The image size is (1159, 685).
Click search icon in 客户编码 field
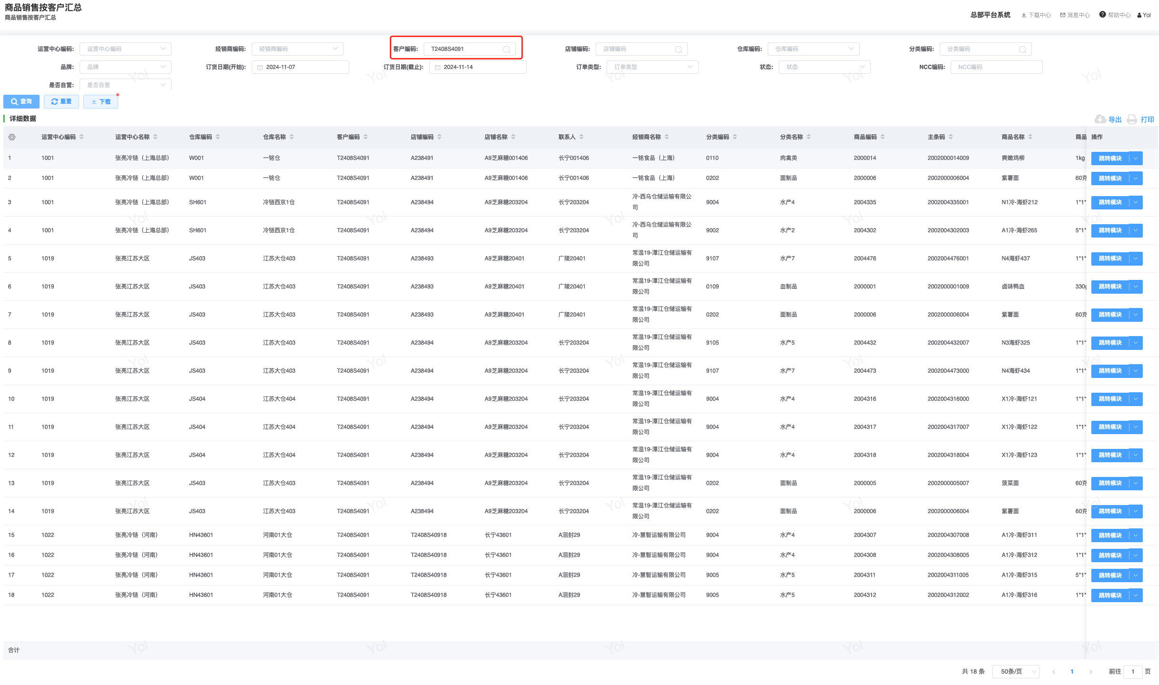pos(506,50)
